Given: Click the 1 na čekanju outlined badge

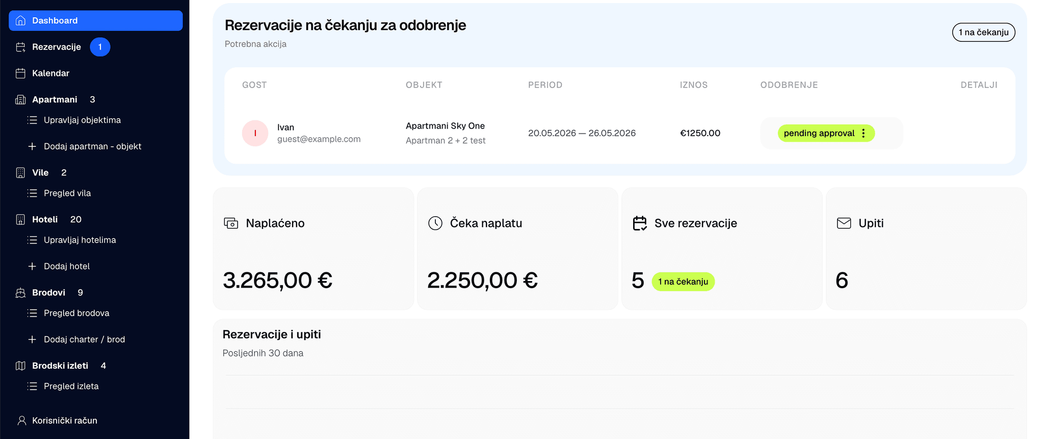Looking at the screenshot, I should [x=983, y=32].
